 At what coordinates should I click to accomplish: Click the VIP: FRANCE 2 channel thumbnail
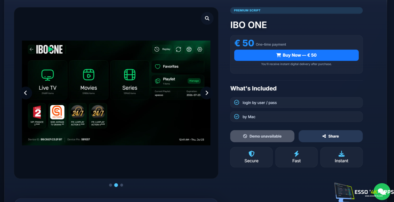point(37,115)
